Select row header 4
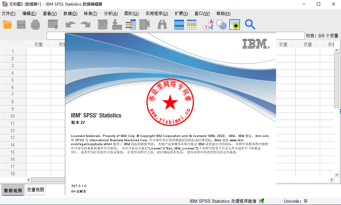 [x=13, y=73]
